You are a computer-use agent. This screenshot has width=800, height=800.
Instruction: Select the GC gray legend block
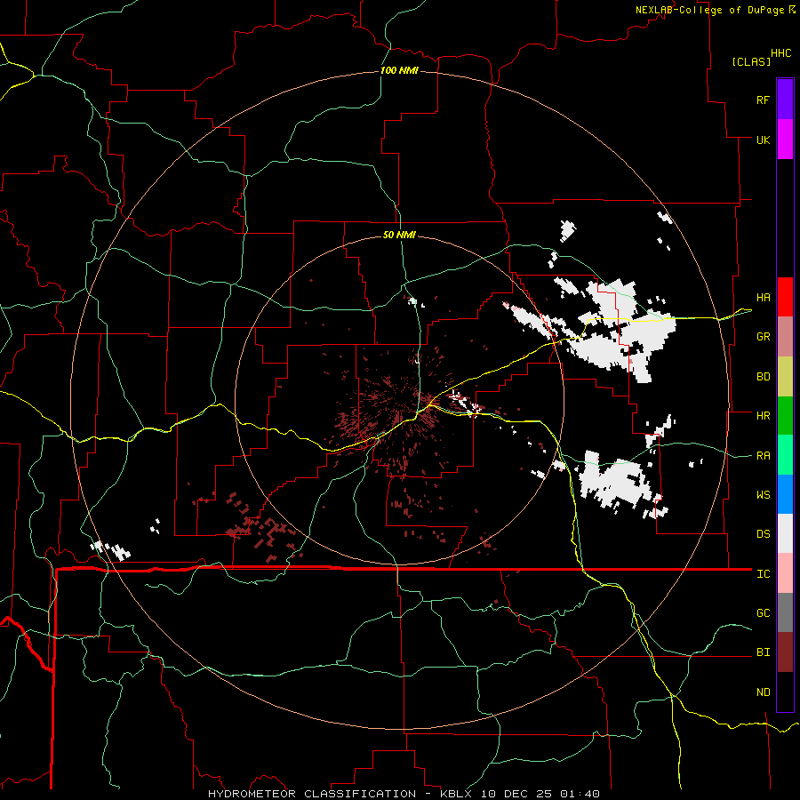[785, 612]
